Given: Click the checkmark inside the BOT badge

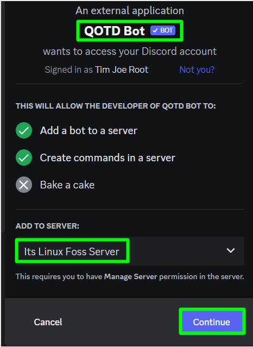Looking at the screenshot, I should pyautogui.click(x=155, y=30).
